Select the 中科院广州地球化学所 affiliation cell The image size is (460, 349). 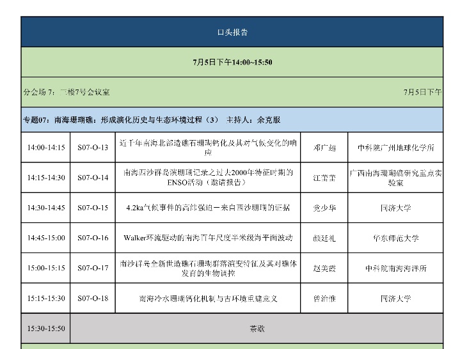395,148
